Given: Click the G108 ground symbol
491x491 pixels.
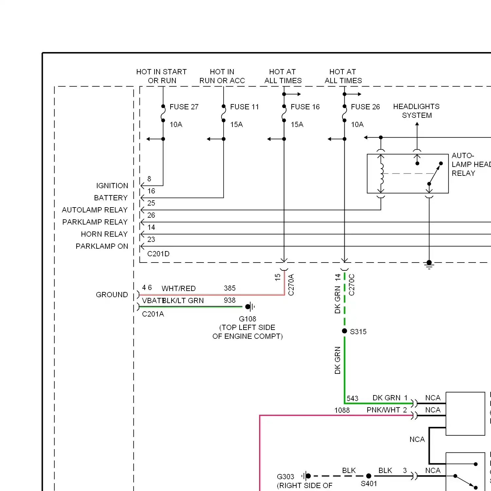Looking at the screenshot, I should [250, 307].
